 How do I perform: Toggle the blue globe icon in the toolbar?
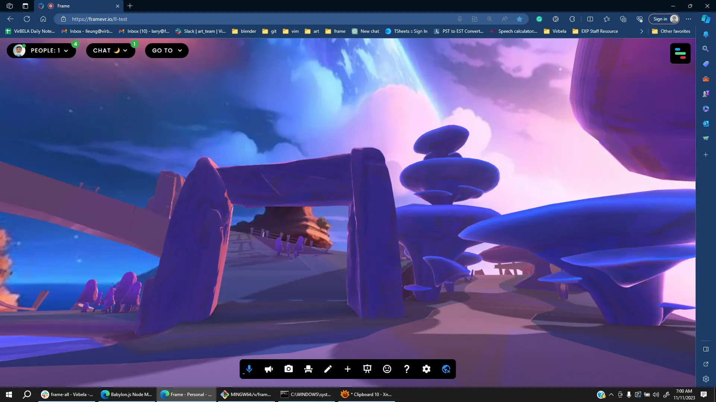[446, 369]
